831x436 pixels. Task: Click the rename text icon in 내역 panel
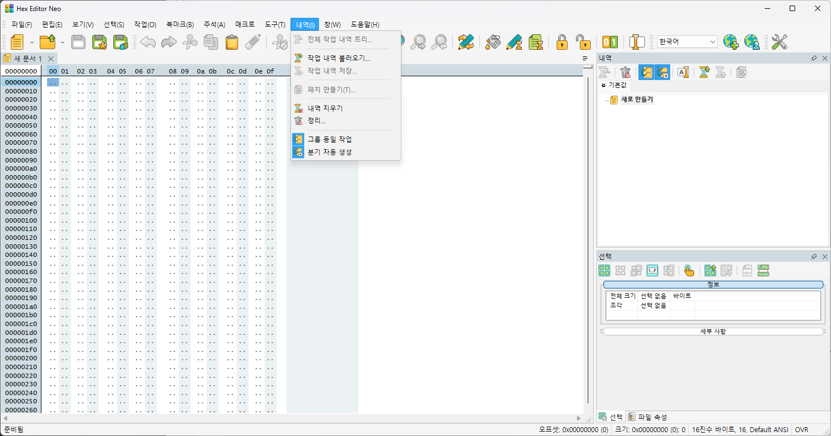[683, 72]
